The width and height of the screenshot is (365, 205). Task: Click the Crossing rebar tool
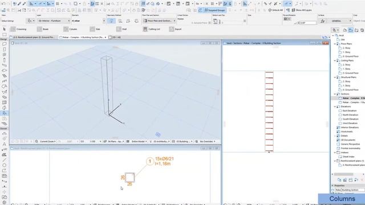(x=18, y=29)
